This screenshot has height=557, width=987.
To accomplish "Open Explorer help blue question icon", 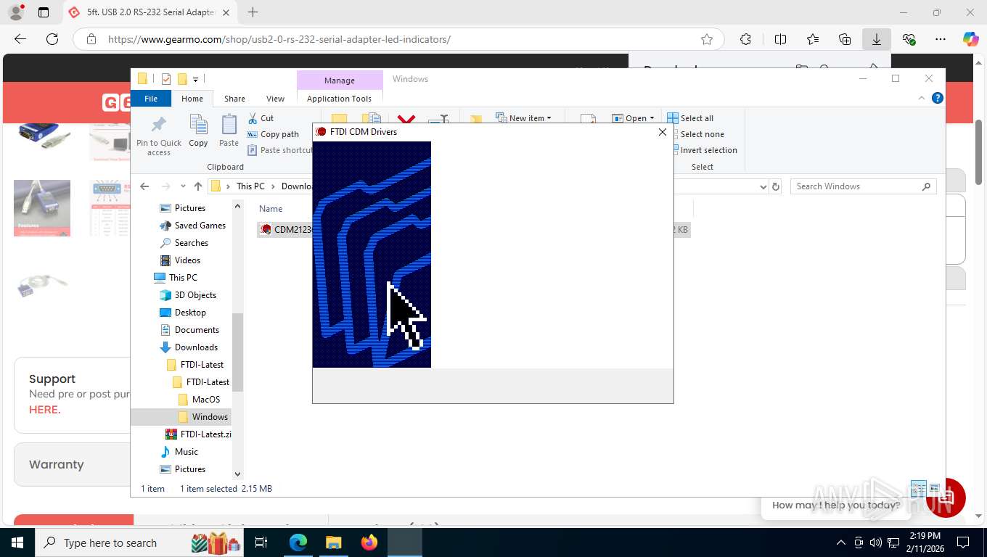I will (938, 98).
